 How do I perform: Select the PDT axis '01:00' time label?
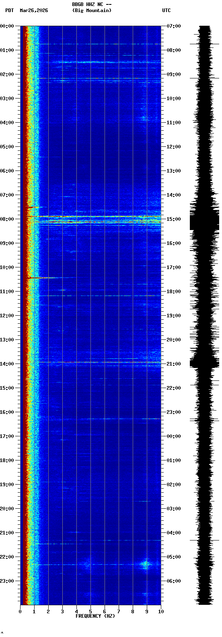pyautogui.click(x=7, y=50)
